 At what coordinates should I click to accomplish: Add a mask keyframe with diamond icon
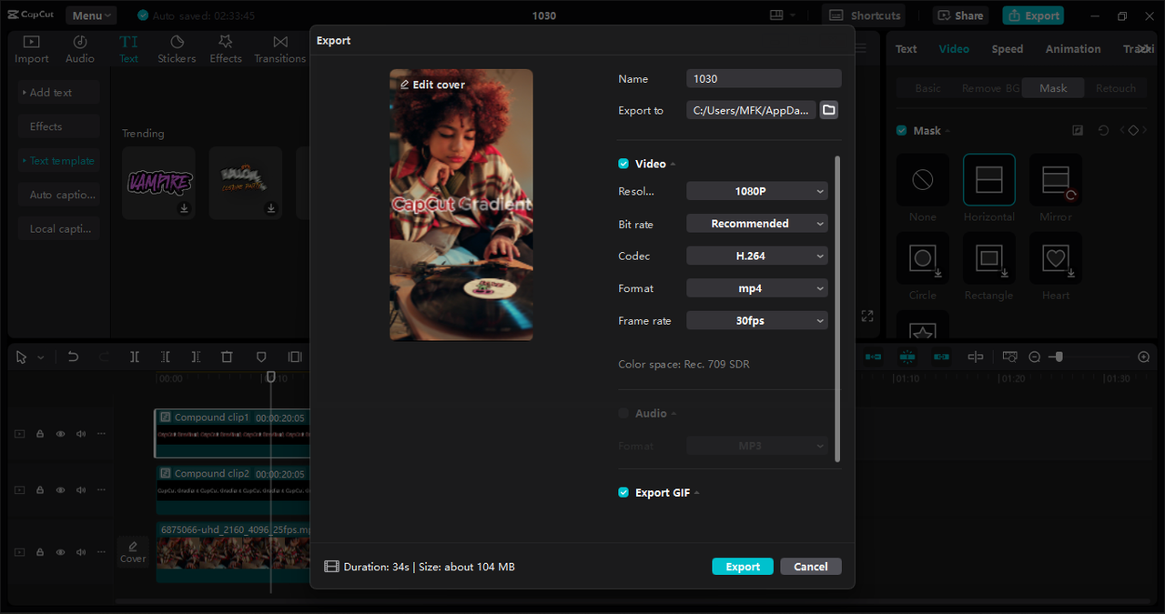coord(1133,131)
